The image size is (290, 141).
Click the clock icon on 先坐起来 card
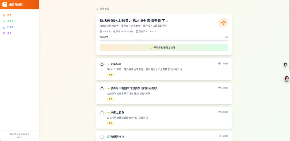[219, 64]
